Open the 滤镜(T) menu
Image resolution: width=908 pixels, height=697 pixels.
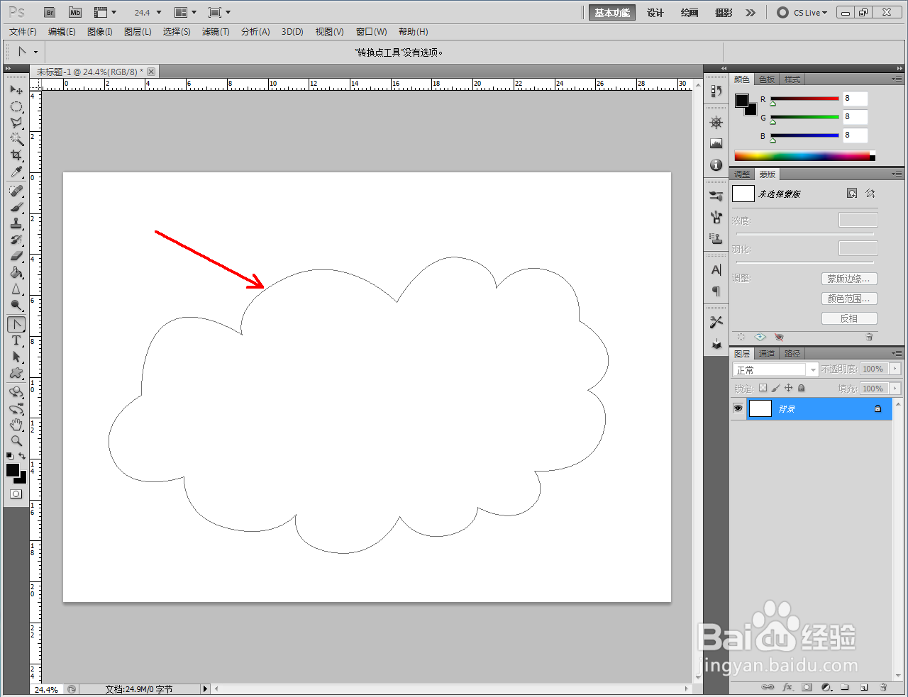[x=216, y=32]
